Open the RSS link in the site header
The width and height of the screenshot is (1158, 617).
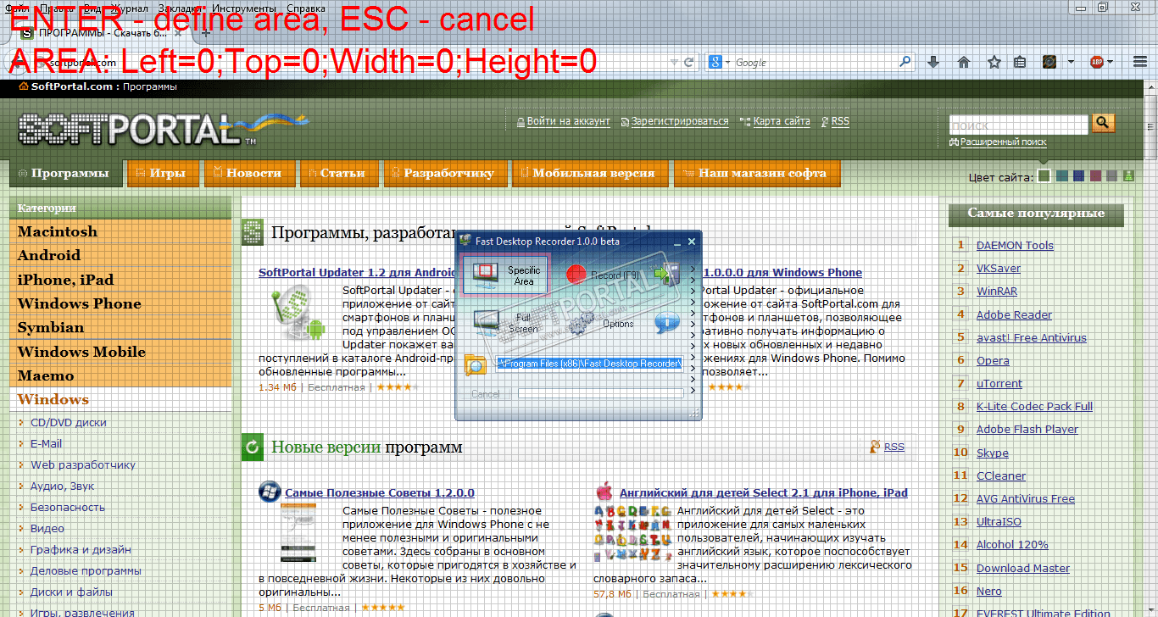[x=840, y=121]
